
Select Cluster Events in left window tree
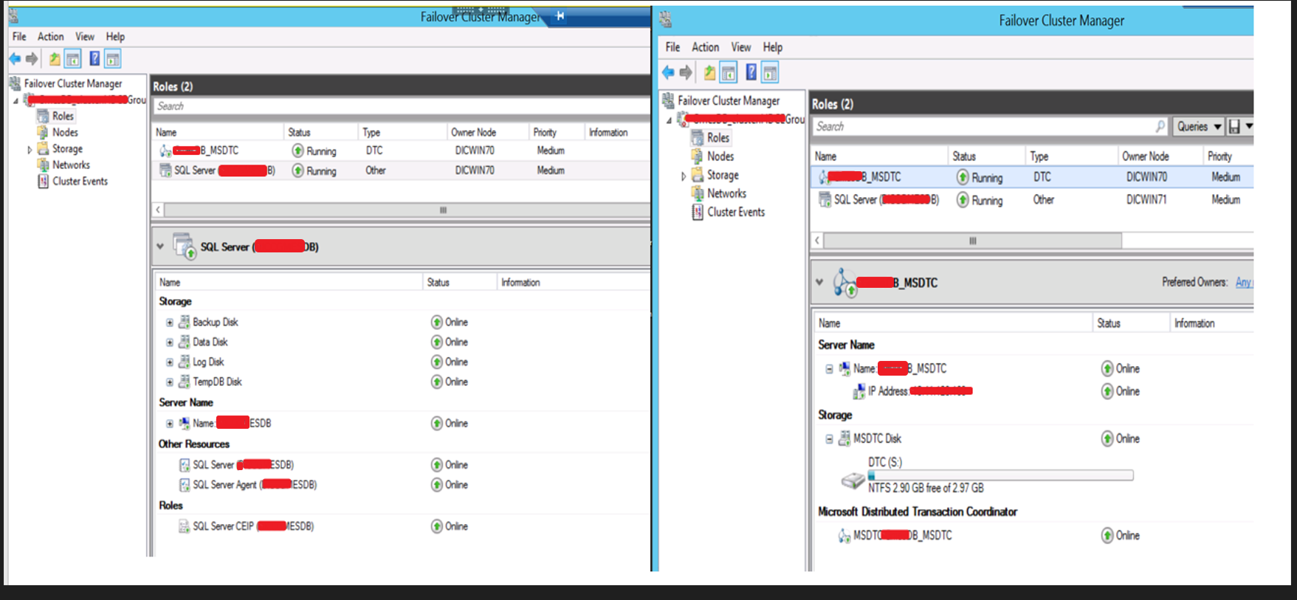coord(80,181)
